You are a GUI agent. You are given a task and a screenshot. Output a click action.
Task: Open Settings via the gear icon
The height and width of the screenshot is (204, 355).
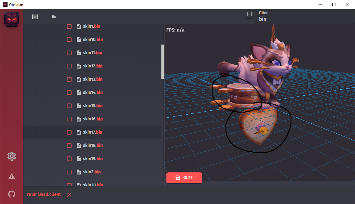(11, 156)
